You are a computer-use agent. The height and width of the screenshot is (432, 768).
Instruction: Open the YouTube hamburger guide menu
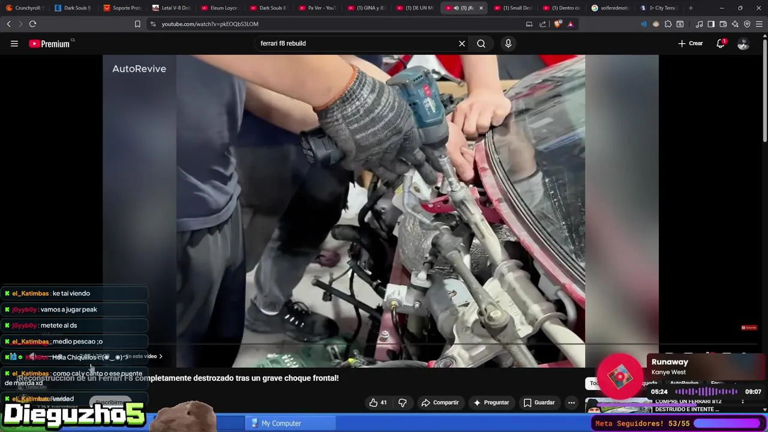tap(14, 43)
